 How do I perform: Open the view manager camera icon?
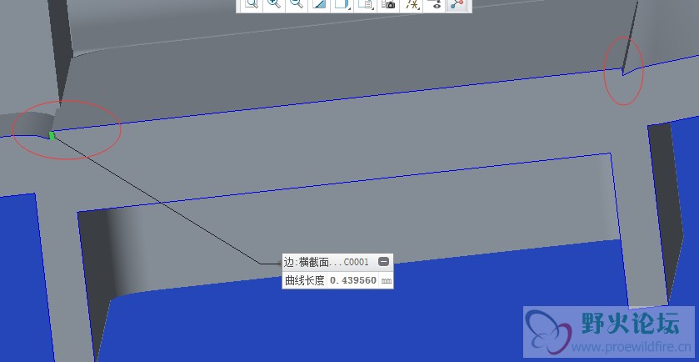[389, 4]
